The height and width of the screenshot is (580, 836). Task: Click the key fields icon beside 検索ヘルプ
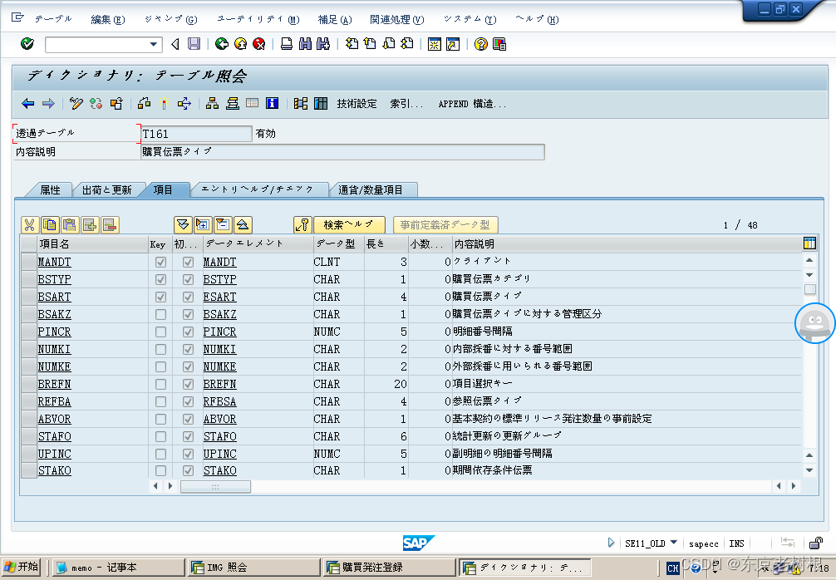302,225
